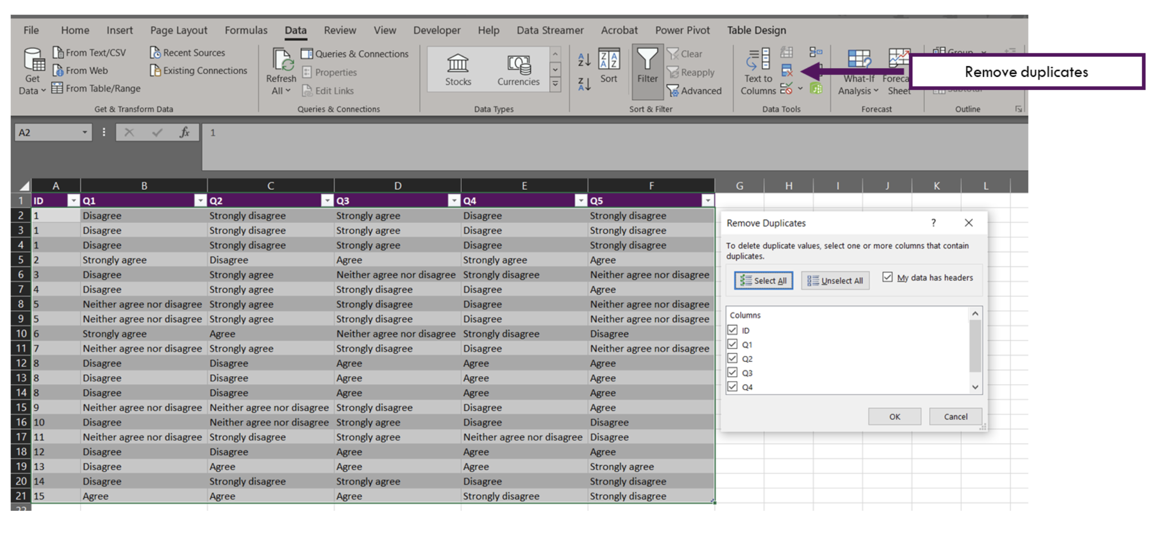Viewport: 1168px width, 536px height.
Task: Uncheck the Q4 column checkbox
Action: pyautogui.click(x=734, y=387)
